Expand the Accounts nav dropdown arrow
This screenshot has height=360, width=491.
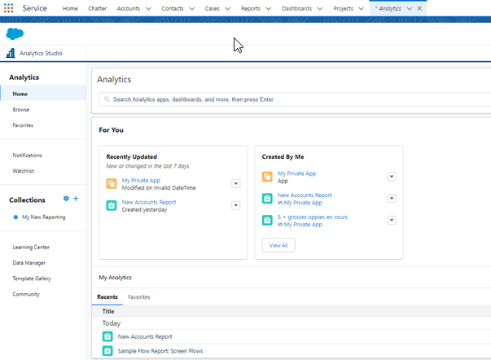pos(148,8)
